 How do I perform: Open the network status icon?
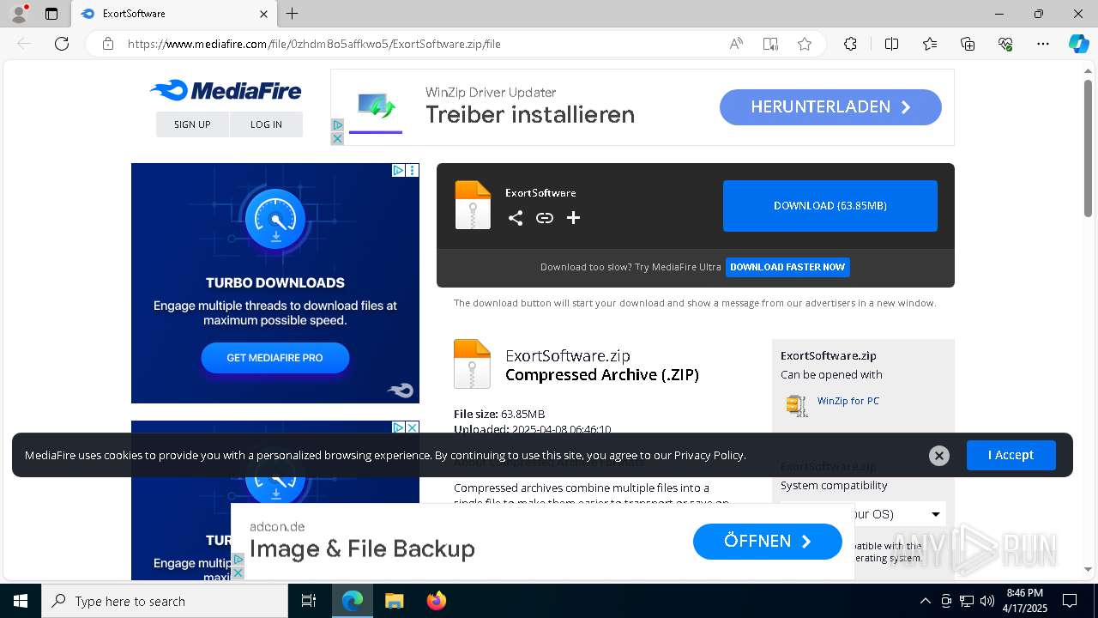tap(967, 601)
